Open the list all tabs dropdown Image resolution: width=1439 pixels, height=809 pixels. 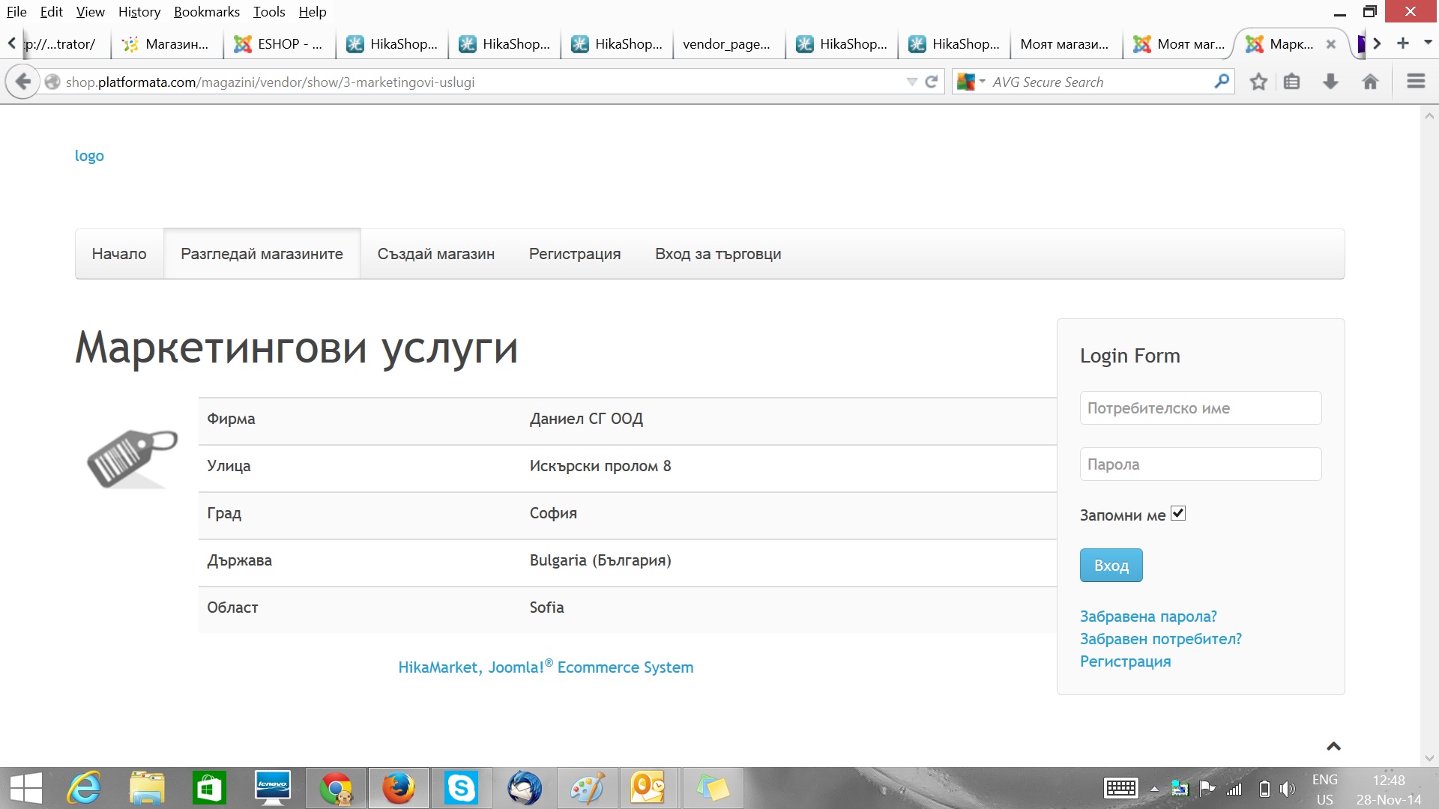(1428, 43)
